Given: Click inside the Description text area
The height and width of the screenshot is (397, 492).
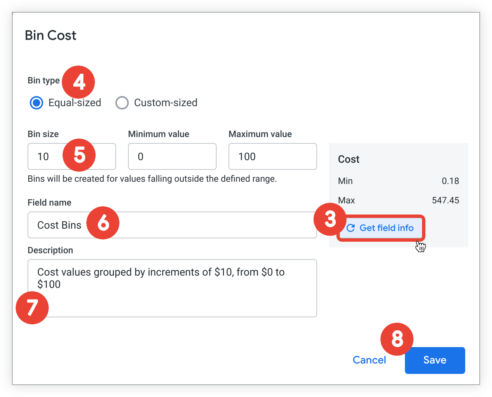Looking at the screenshot, I should click(x=172, y=298).
